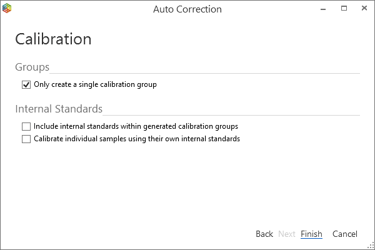Uncheck the single calibration group checkbox

(x=26, y=84)
